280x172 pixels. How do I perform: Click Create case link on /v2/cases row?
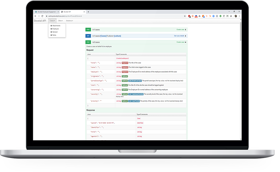pyautogui.click(x=180, y=42)
